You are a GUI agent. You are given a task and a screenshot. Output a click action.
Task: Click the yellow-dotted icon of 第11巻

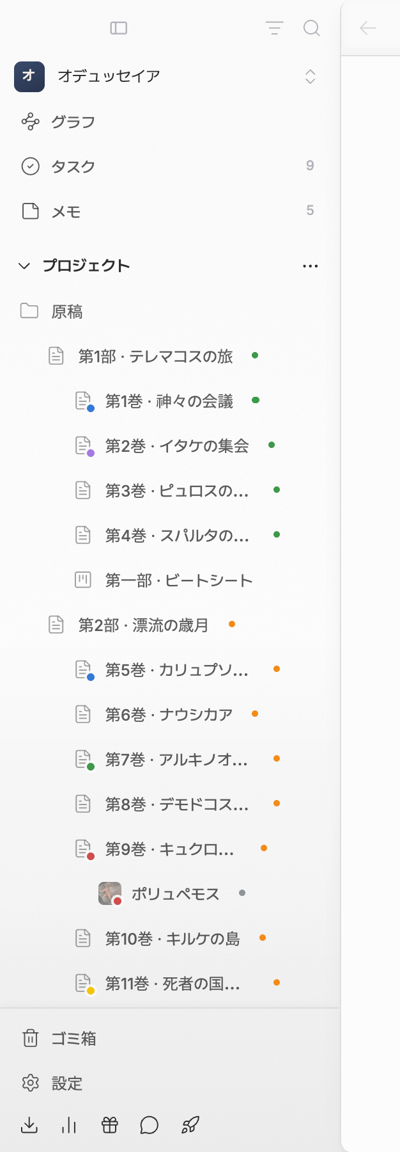tap(84, 984)
